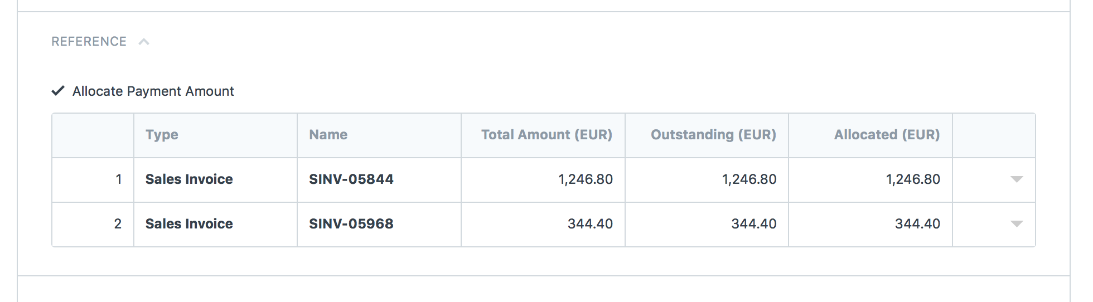
Task: Click Total Amount 1,246.80 cell
Action: click(x=543, y=180)
